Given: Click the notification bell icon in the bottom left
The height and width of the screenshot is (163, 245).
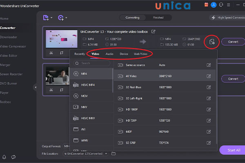Looking at the screenshot, I should (4, 157).
